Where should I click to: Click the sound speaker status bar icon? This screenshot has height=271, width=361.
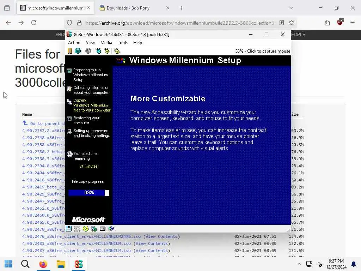[111, 229]
